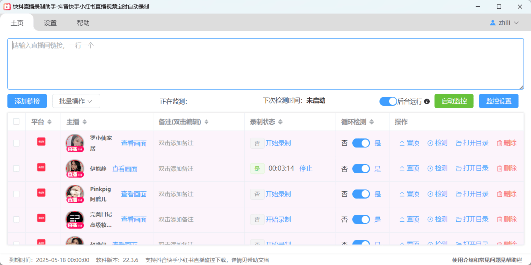Screen dimensions: 531x265
Task: Click 开始录制 for Pinkpig 阿略儿
Action: [x=278, y=194]
